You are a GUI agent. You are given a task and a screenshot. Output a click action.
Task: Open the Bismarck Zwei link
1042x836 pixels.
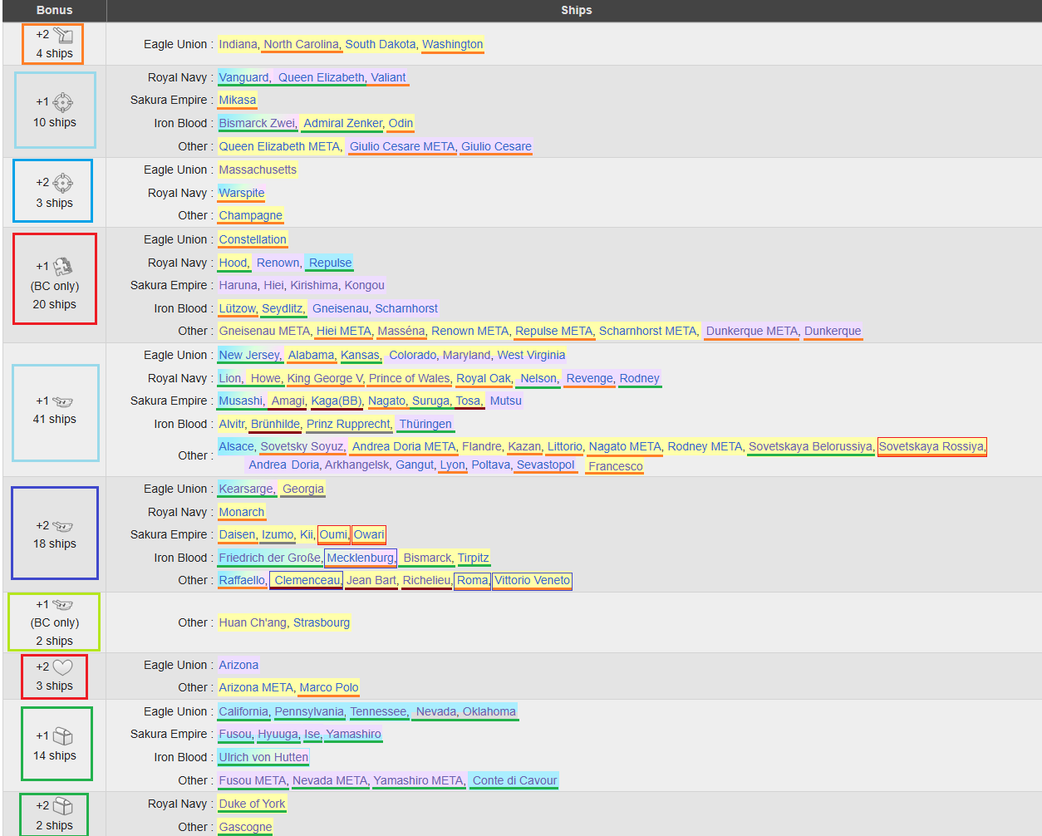click(257, 123)
